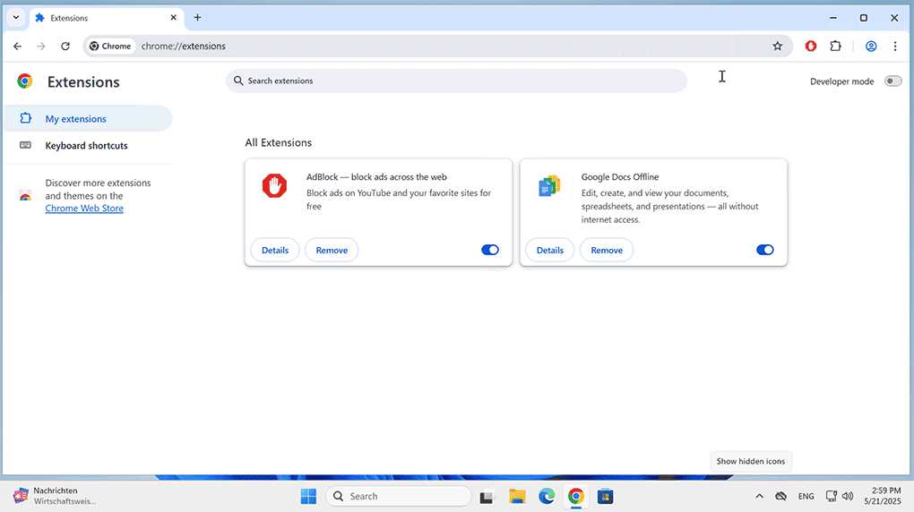Switch the ENG input language indicator

click(x=806, y=496)
